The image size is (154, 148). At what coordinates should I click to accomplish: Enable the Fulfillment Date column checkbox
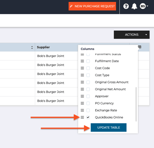point(88,61)
